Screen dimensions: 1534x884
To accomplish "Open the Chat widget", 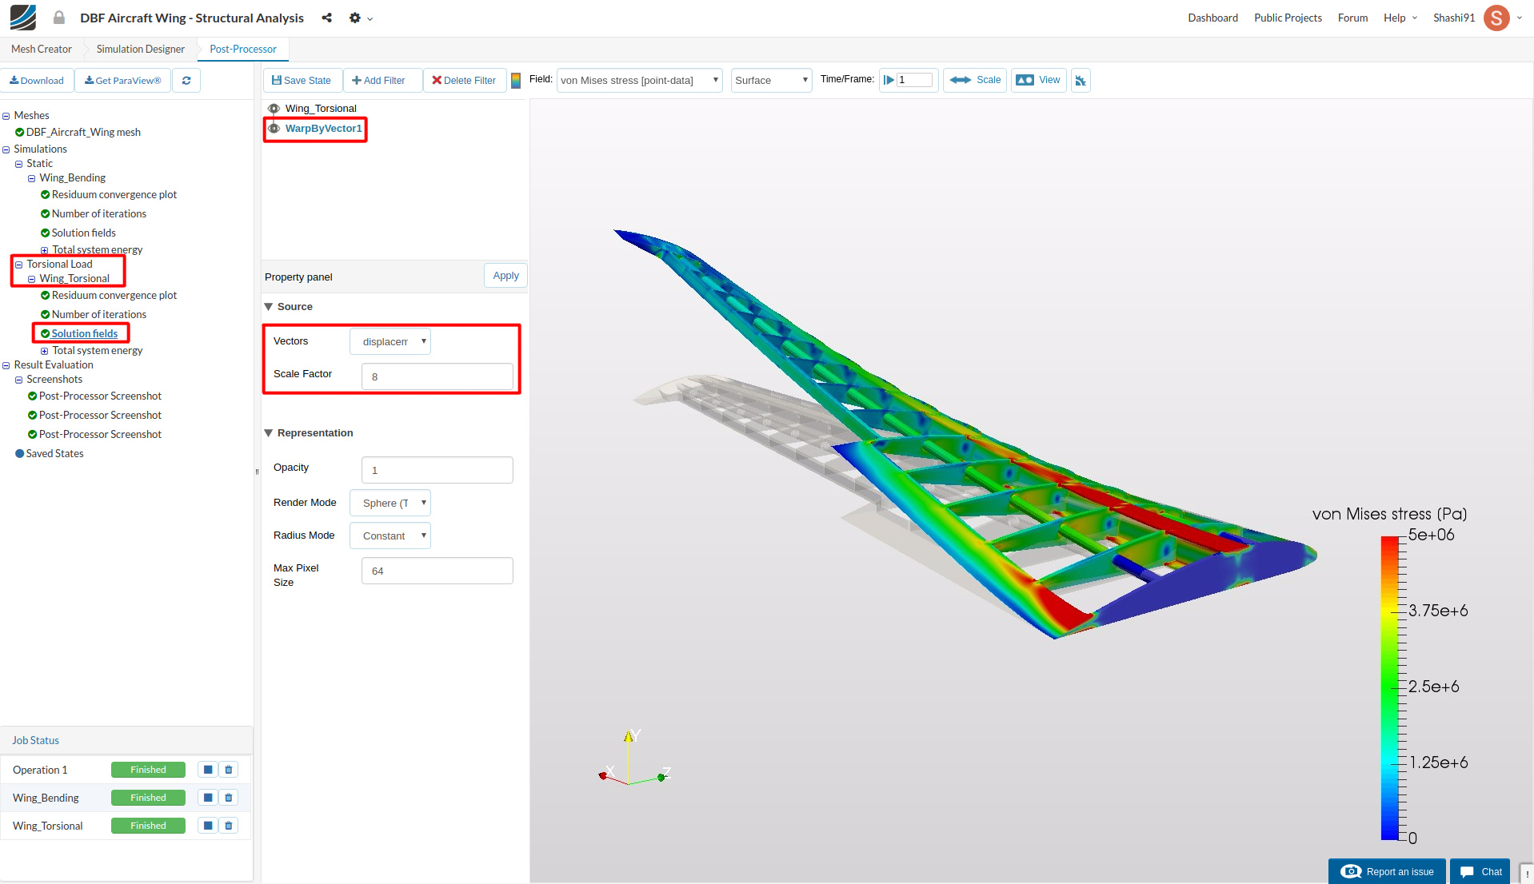I will (1480, 871).
